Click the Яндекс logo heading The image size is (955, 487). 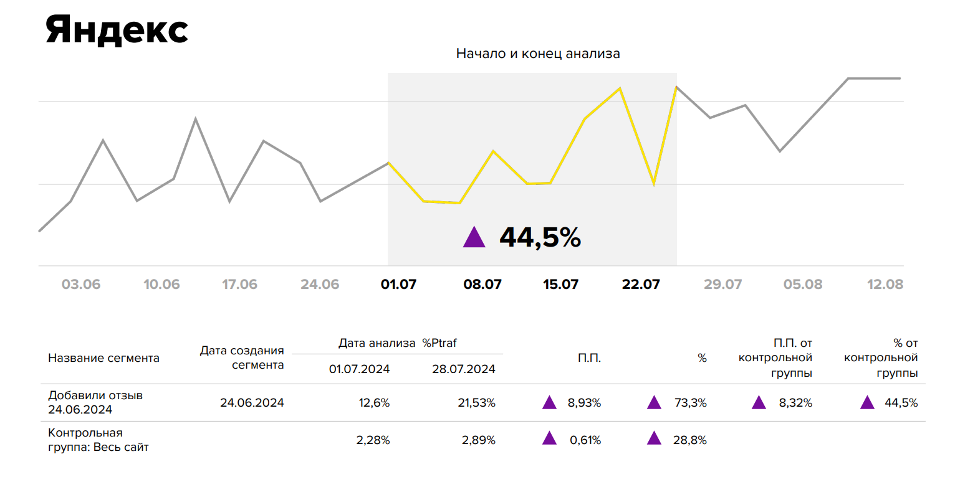click(117, 30)
